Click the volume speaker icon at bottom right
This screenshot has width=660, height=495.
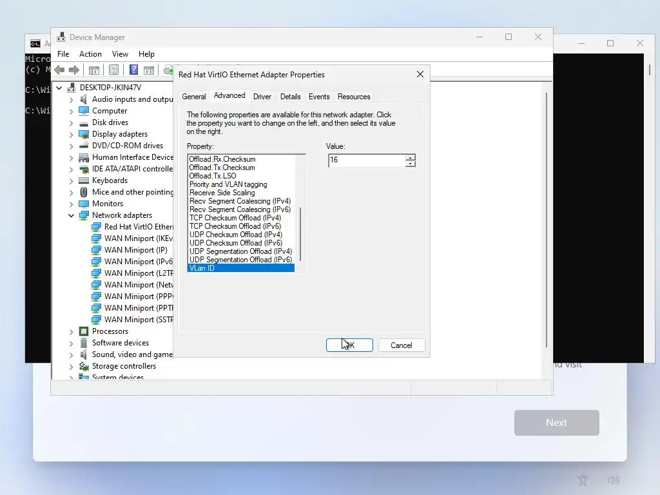click(x=614, y=480)
